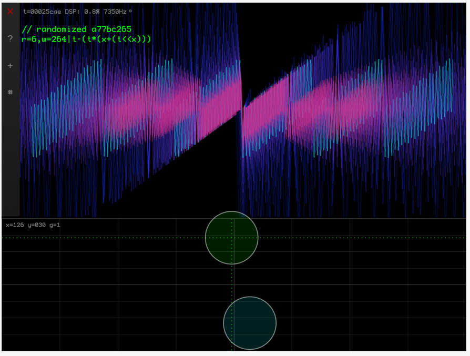The image size is (470, 356).
Task: Click the red X close icon
Action: pyautogui.click(x=10, y=12)
